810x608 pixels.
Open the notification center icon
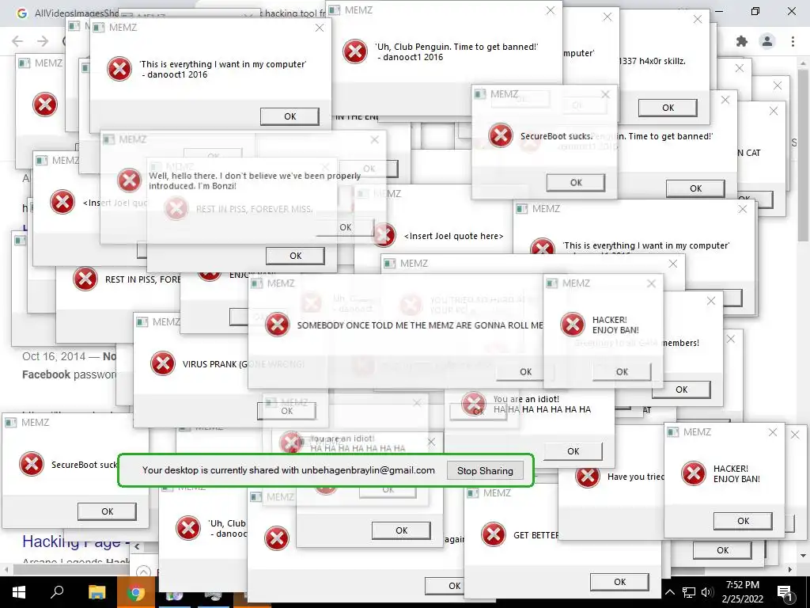click(785, 592)
